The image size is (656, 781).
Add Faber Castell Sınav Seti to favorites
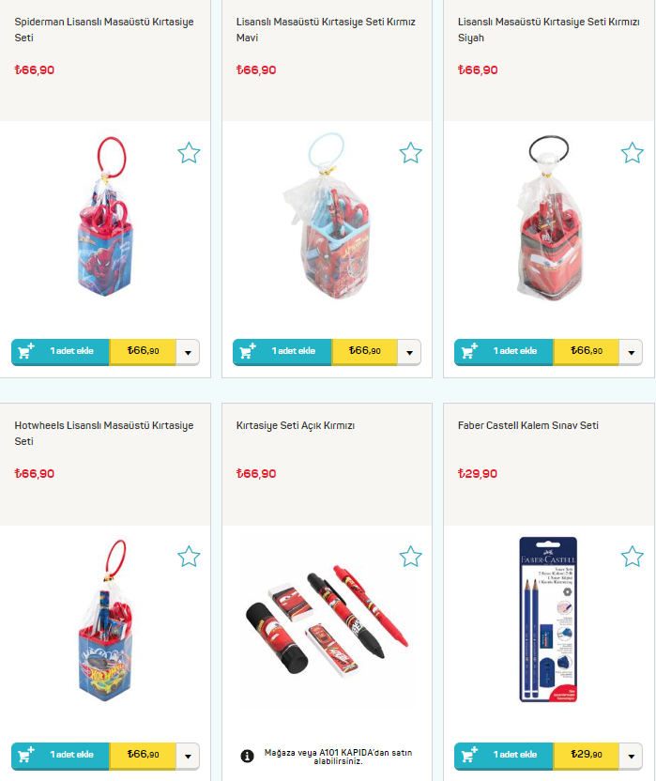tap(633, 557)
